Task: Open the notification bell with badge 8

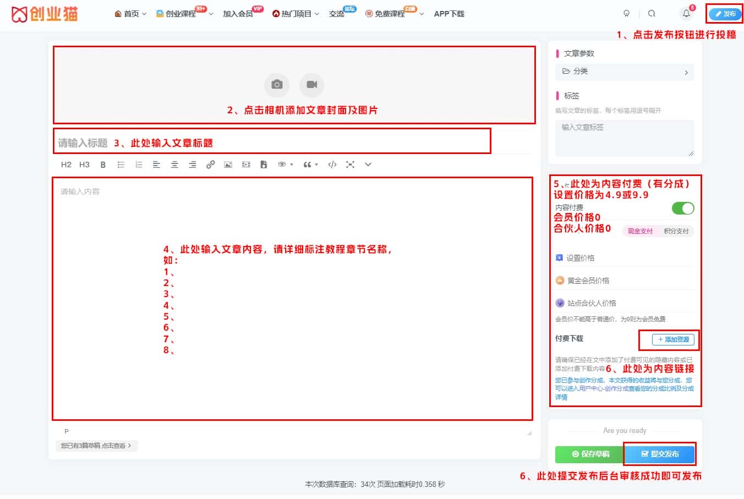Action: point(686,13)
